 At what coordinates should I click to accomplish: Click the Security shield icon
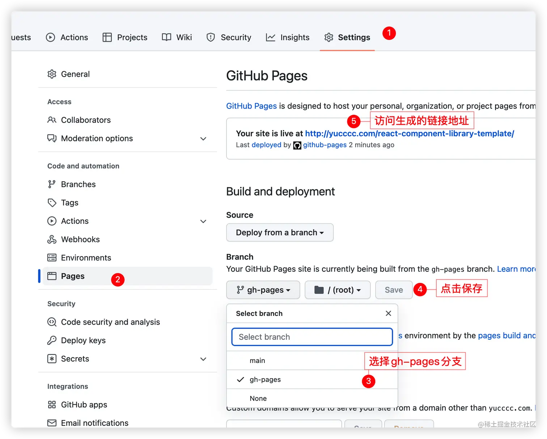point(211,37)
